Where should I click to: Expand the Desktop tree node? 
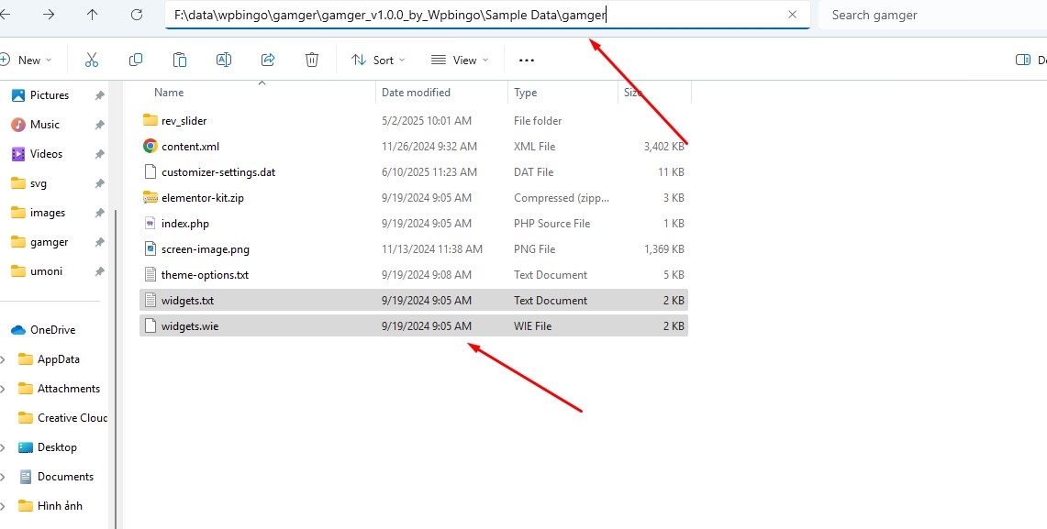[4, 447]
